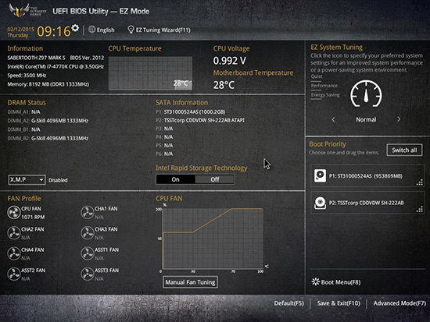Viewport: 430px width, 322px height.
Task: Click the CPU FAN curve graph
Action: point(213,239)
